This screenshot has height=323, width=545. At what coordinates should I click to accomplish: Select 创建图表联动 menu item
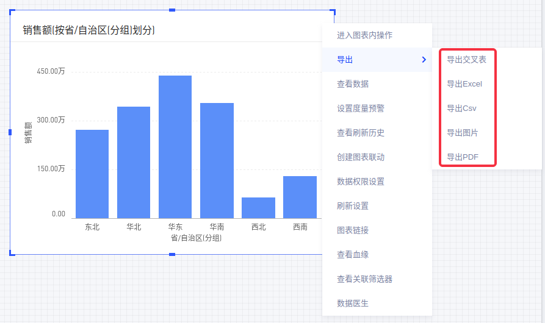[x=361, y=157]
